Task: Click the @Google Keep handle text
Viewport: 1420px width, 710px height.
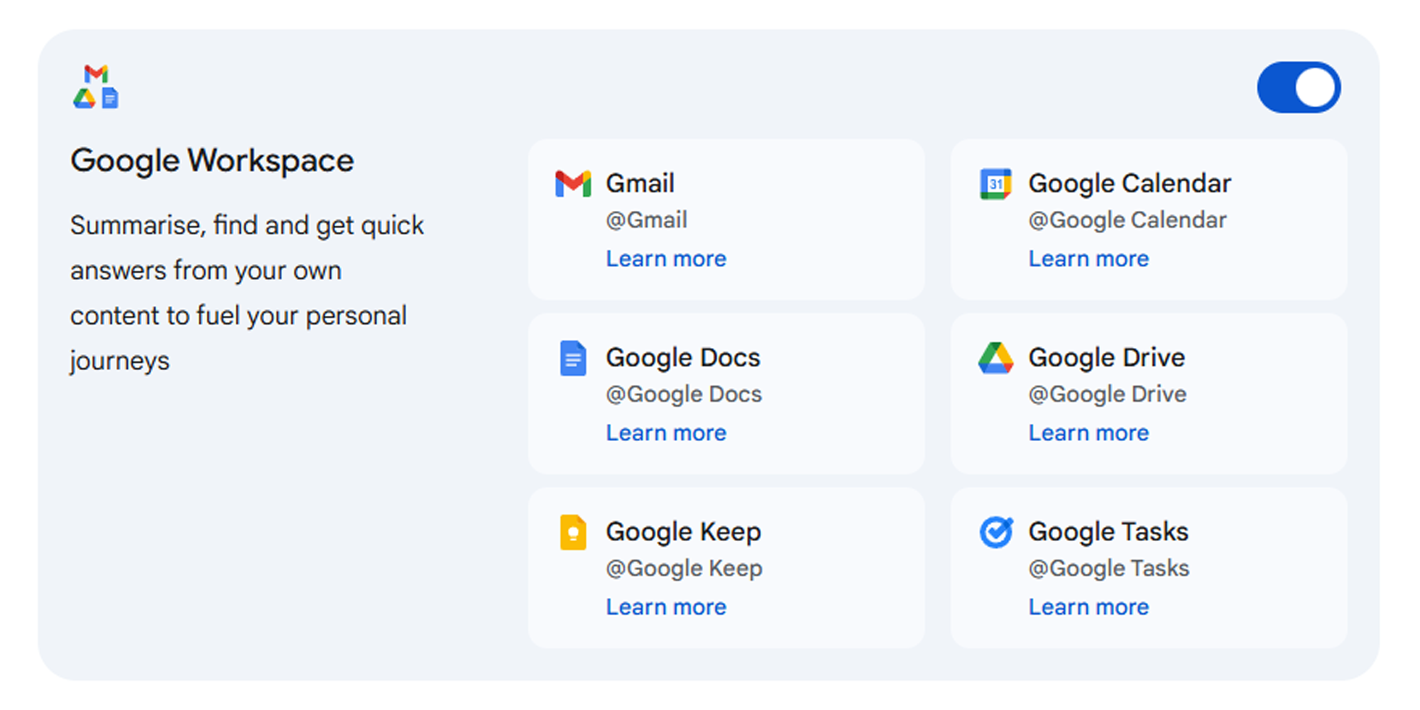Action: 684,569
